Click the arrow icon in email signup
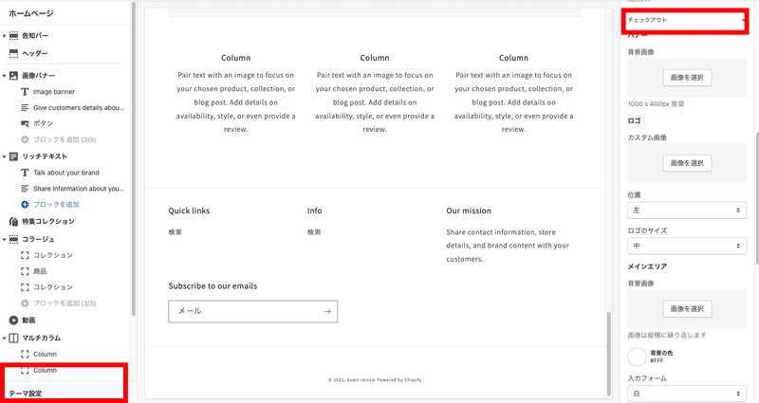The image size is (759, 403). point(327,311)
